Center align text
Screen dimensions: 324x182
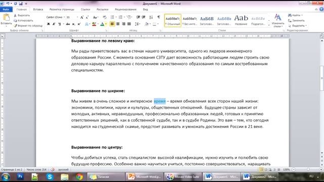coord(118,24)
